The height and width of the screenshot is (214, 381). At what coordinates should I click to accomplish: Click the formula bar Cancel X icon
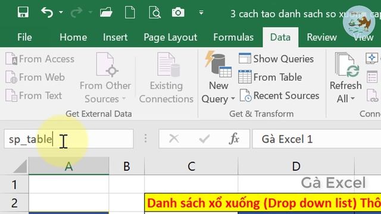coord(174,139)
